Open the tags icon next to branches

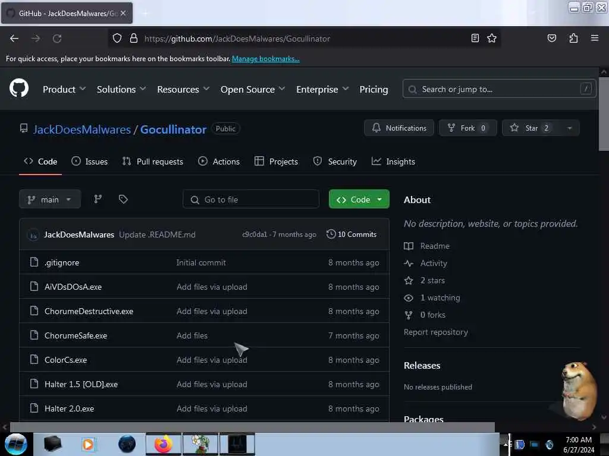tap(123, 199)
